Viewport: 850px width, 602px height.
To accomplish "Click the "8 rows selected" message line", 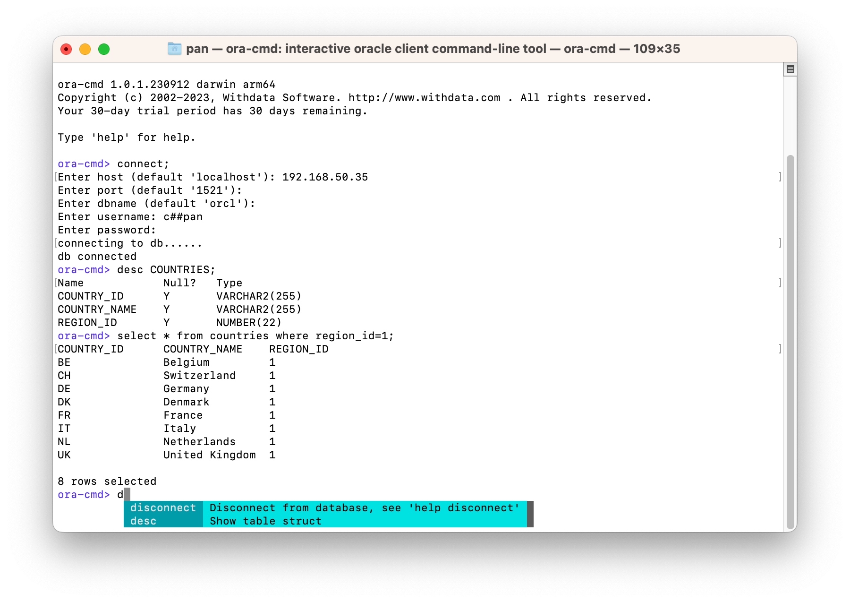I will point(107,481).
